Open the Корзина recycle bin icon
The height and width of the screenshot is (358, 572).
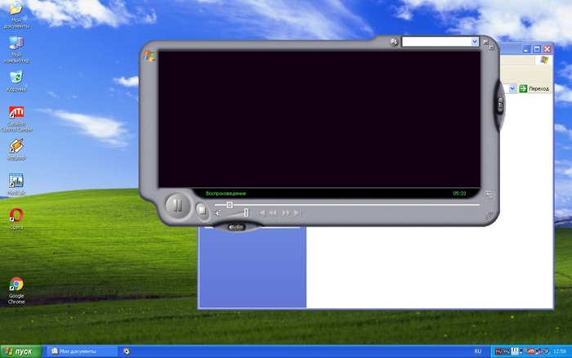click(16, 81)
